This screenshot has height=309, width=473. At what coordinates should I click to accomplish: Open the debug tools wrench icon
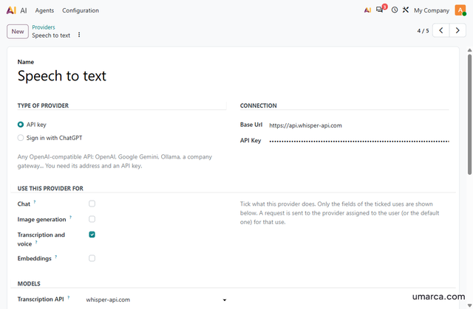click(406, 10)
